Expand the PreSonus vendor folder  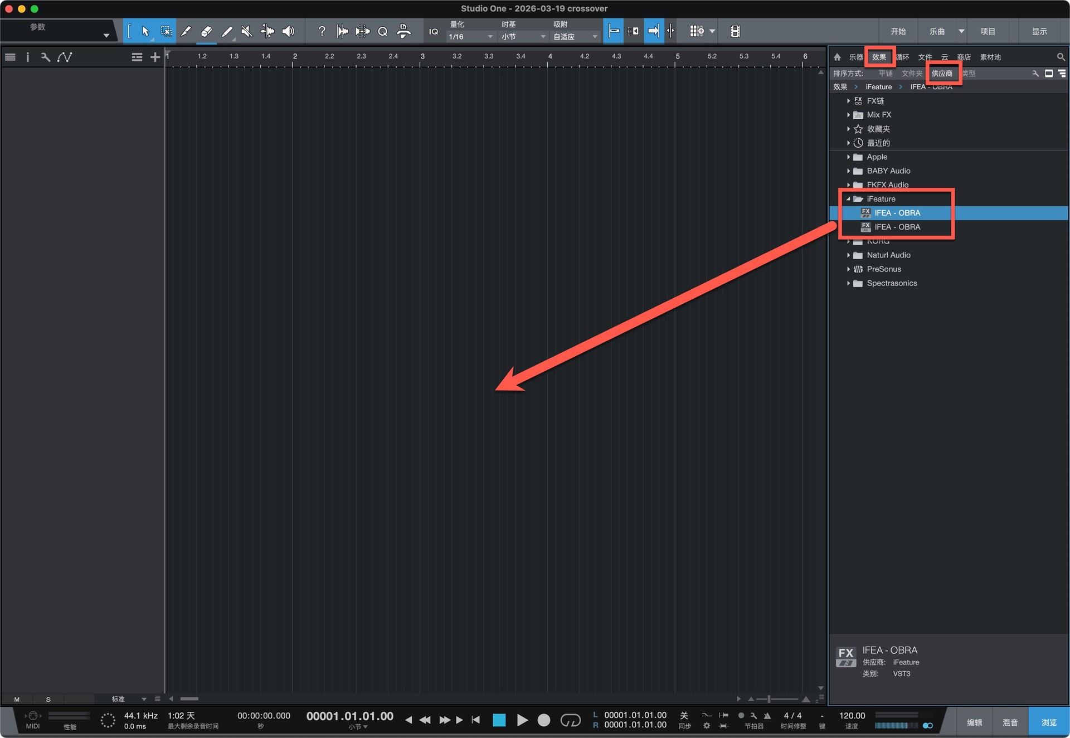click(848, 269)
